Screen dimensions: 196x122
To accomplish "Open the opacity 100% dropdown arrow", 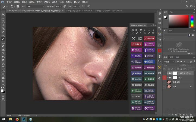I will (x=60, y=6).
